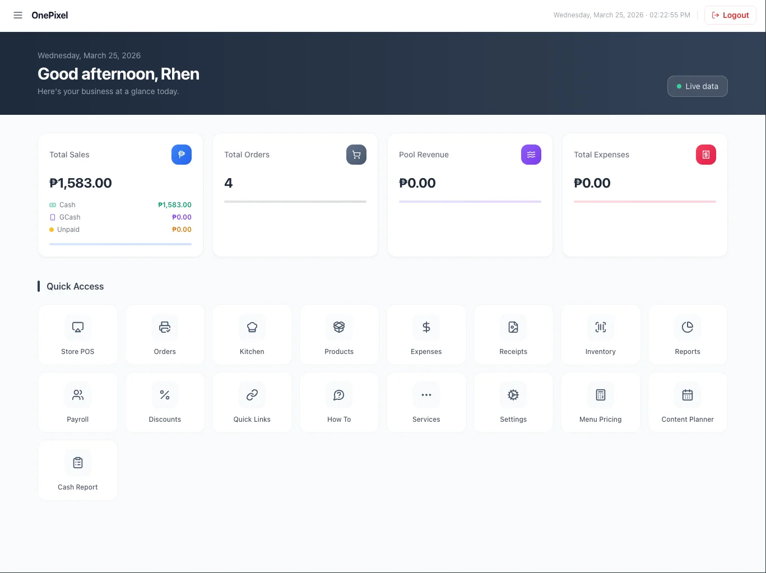This screenshot has width=766, height=573.
Task: Open Menu Pricing calculator tile
Action: click(x=601, y=403)
